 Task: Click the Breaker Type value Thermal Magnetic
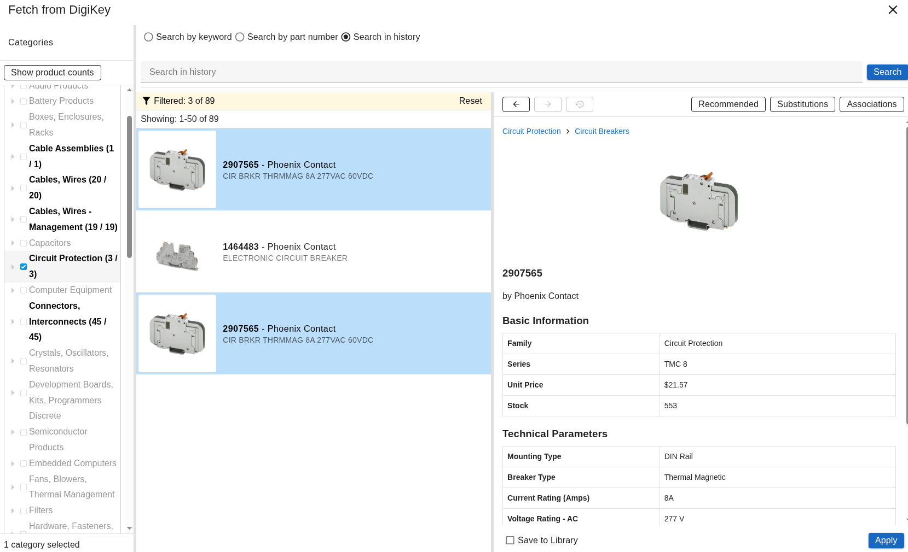coord(695,478)
